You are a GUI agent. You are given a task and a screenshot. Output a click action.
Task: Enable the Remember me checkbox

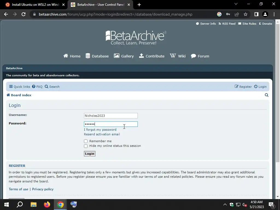click(86, 141)
